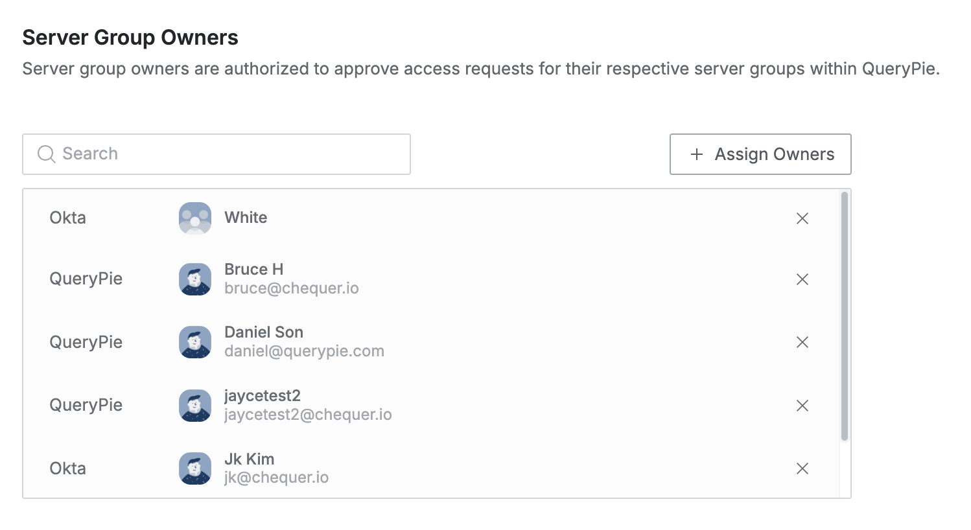Remove Jk Kim from owners

click(802, 468)
